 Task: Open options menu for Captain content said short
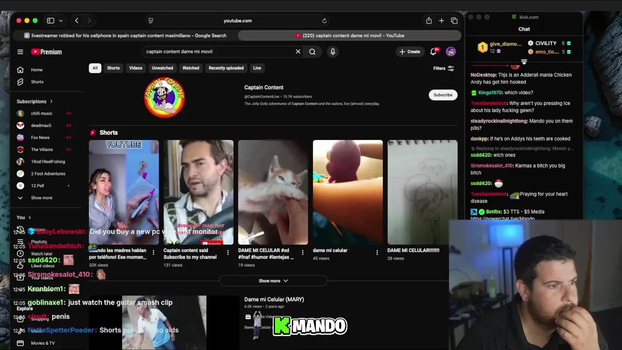tap(228, 252)
